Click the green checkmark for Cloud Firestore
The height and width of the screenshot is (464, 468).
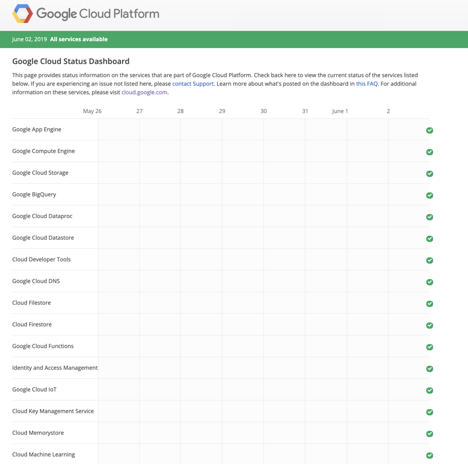point(429,325)
